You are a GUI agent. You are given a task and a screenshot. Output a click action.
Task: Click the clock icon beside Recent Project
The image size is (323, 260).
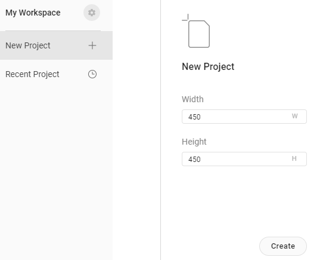click(x=92, y=74)
